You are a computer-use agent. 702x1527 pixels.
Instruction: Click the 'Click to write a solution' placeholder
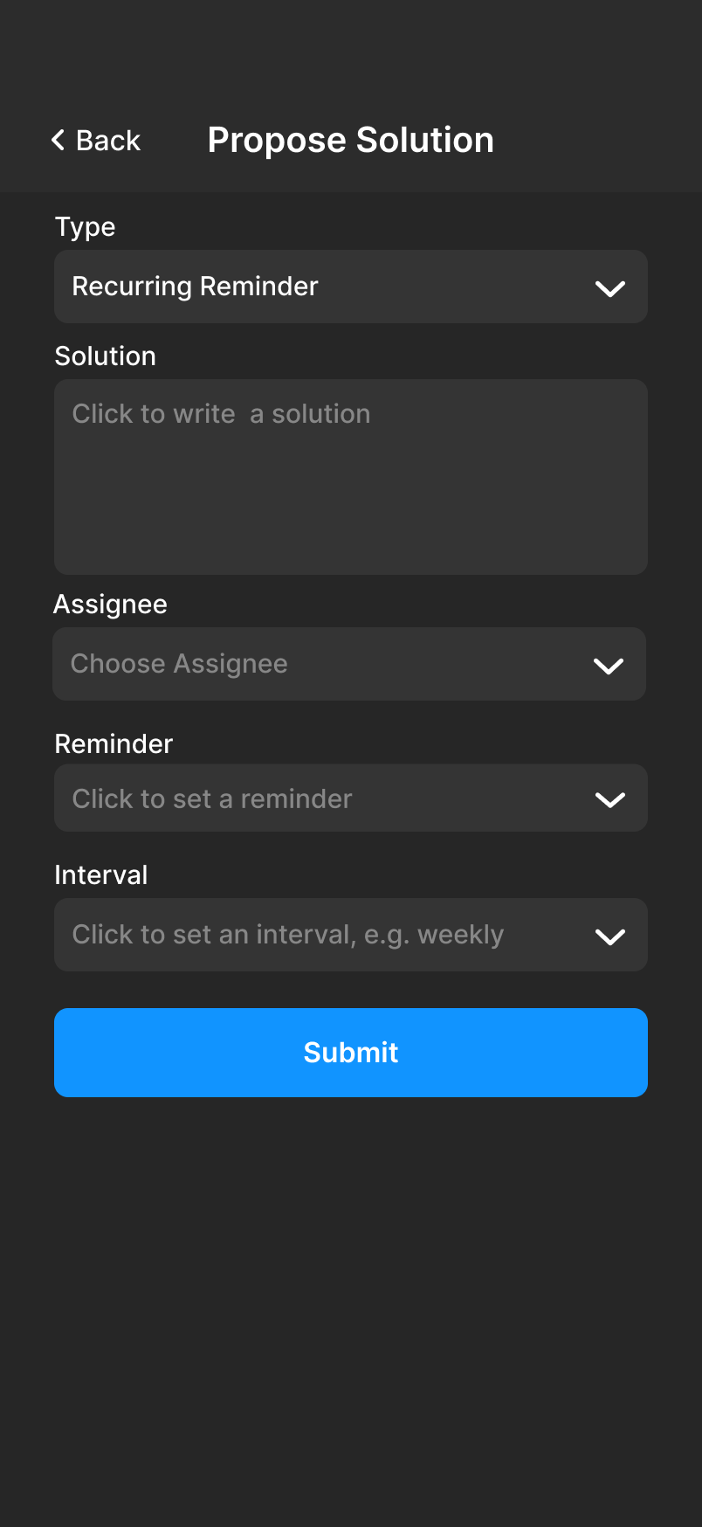click(221, 414)
